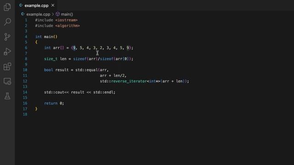Click 'arr[]' on line 6
Viewport: 294px width, 165px height.
(58, 48)
